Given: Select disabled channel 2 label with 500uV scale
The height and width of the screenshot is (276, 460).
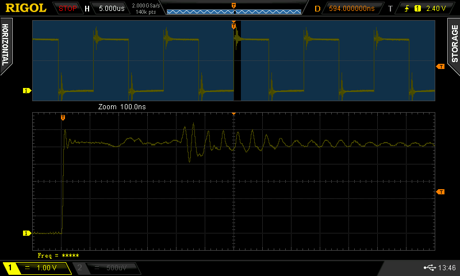Looking at the screenshot, I should pyautogui.click(x=107, y=268).
